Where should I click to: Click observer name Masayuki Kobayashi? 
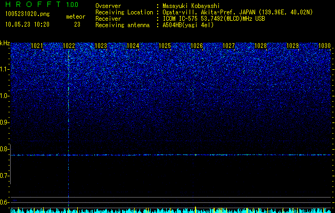191,6
